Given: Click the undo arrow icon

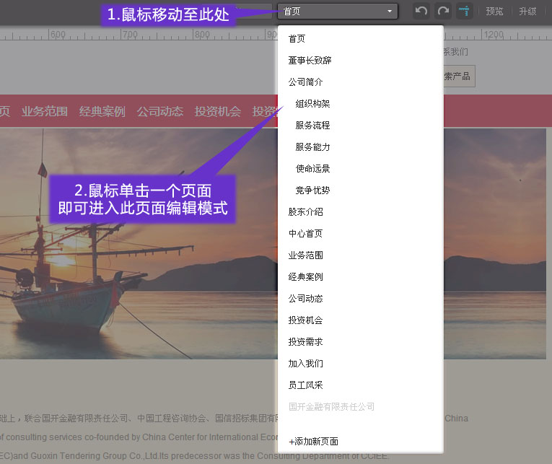Looking at the screenshot, I should coord(421,11).
